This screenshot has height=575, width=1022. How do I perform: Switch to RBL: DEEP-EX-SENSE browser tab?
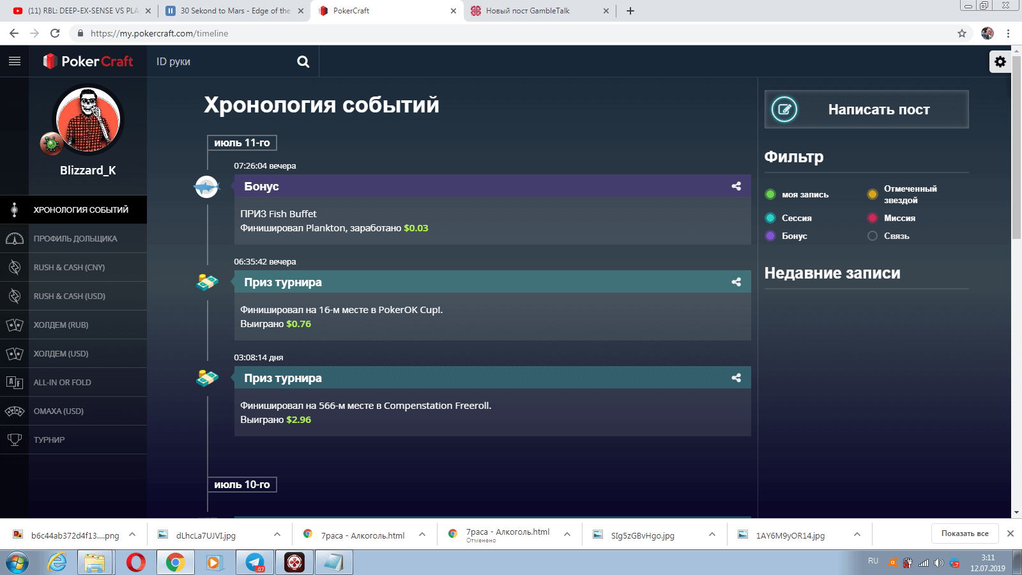click(82, 11)
